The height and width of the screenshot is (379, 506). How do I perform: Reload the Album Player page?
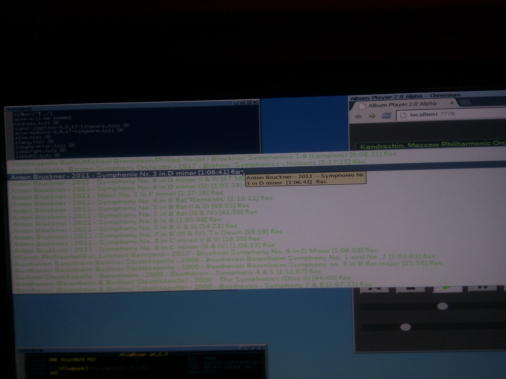pos(387,115)
